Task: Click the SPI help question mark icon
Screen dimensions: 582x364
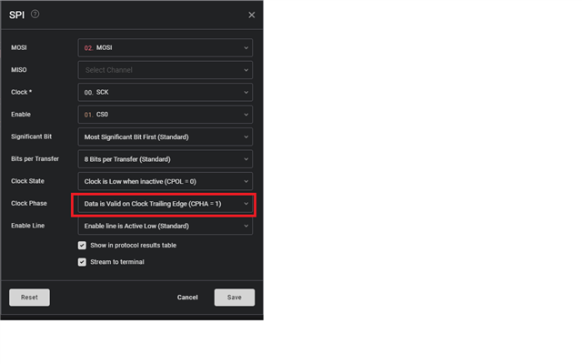Action: coord(35,15)
